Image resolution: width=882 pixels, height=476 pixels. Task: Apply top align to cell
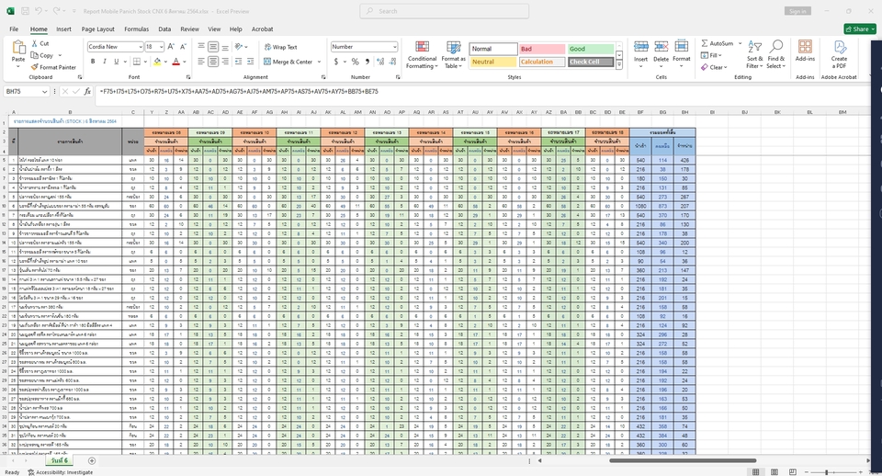(x=201, y=47)
